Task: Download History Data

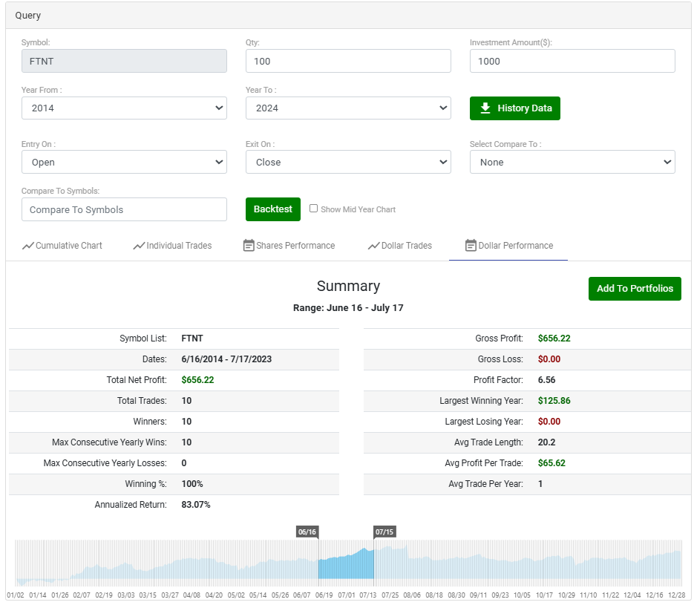Action: (515, 108)
